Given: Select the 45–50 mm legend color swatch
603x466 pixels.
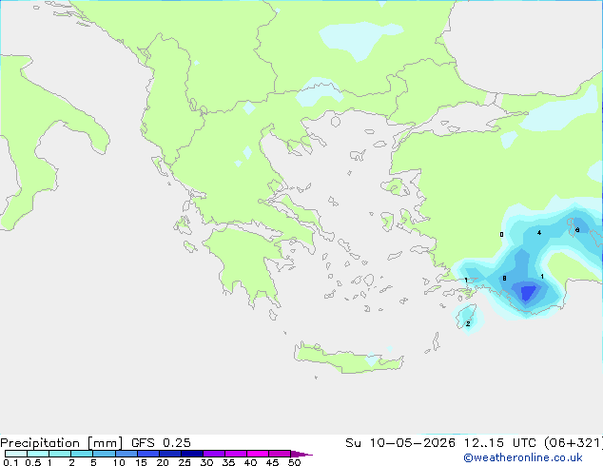Looking at the screenshot, I should 280,454.
